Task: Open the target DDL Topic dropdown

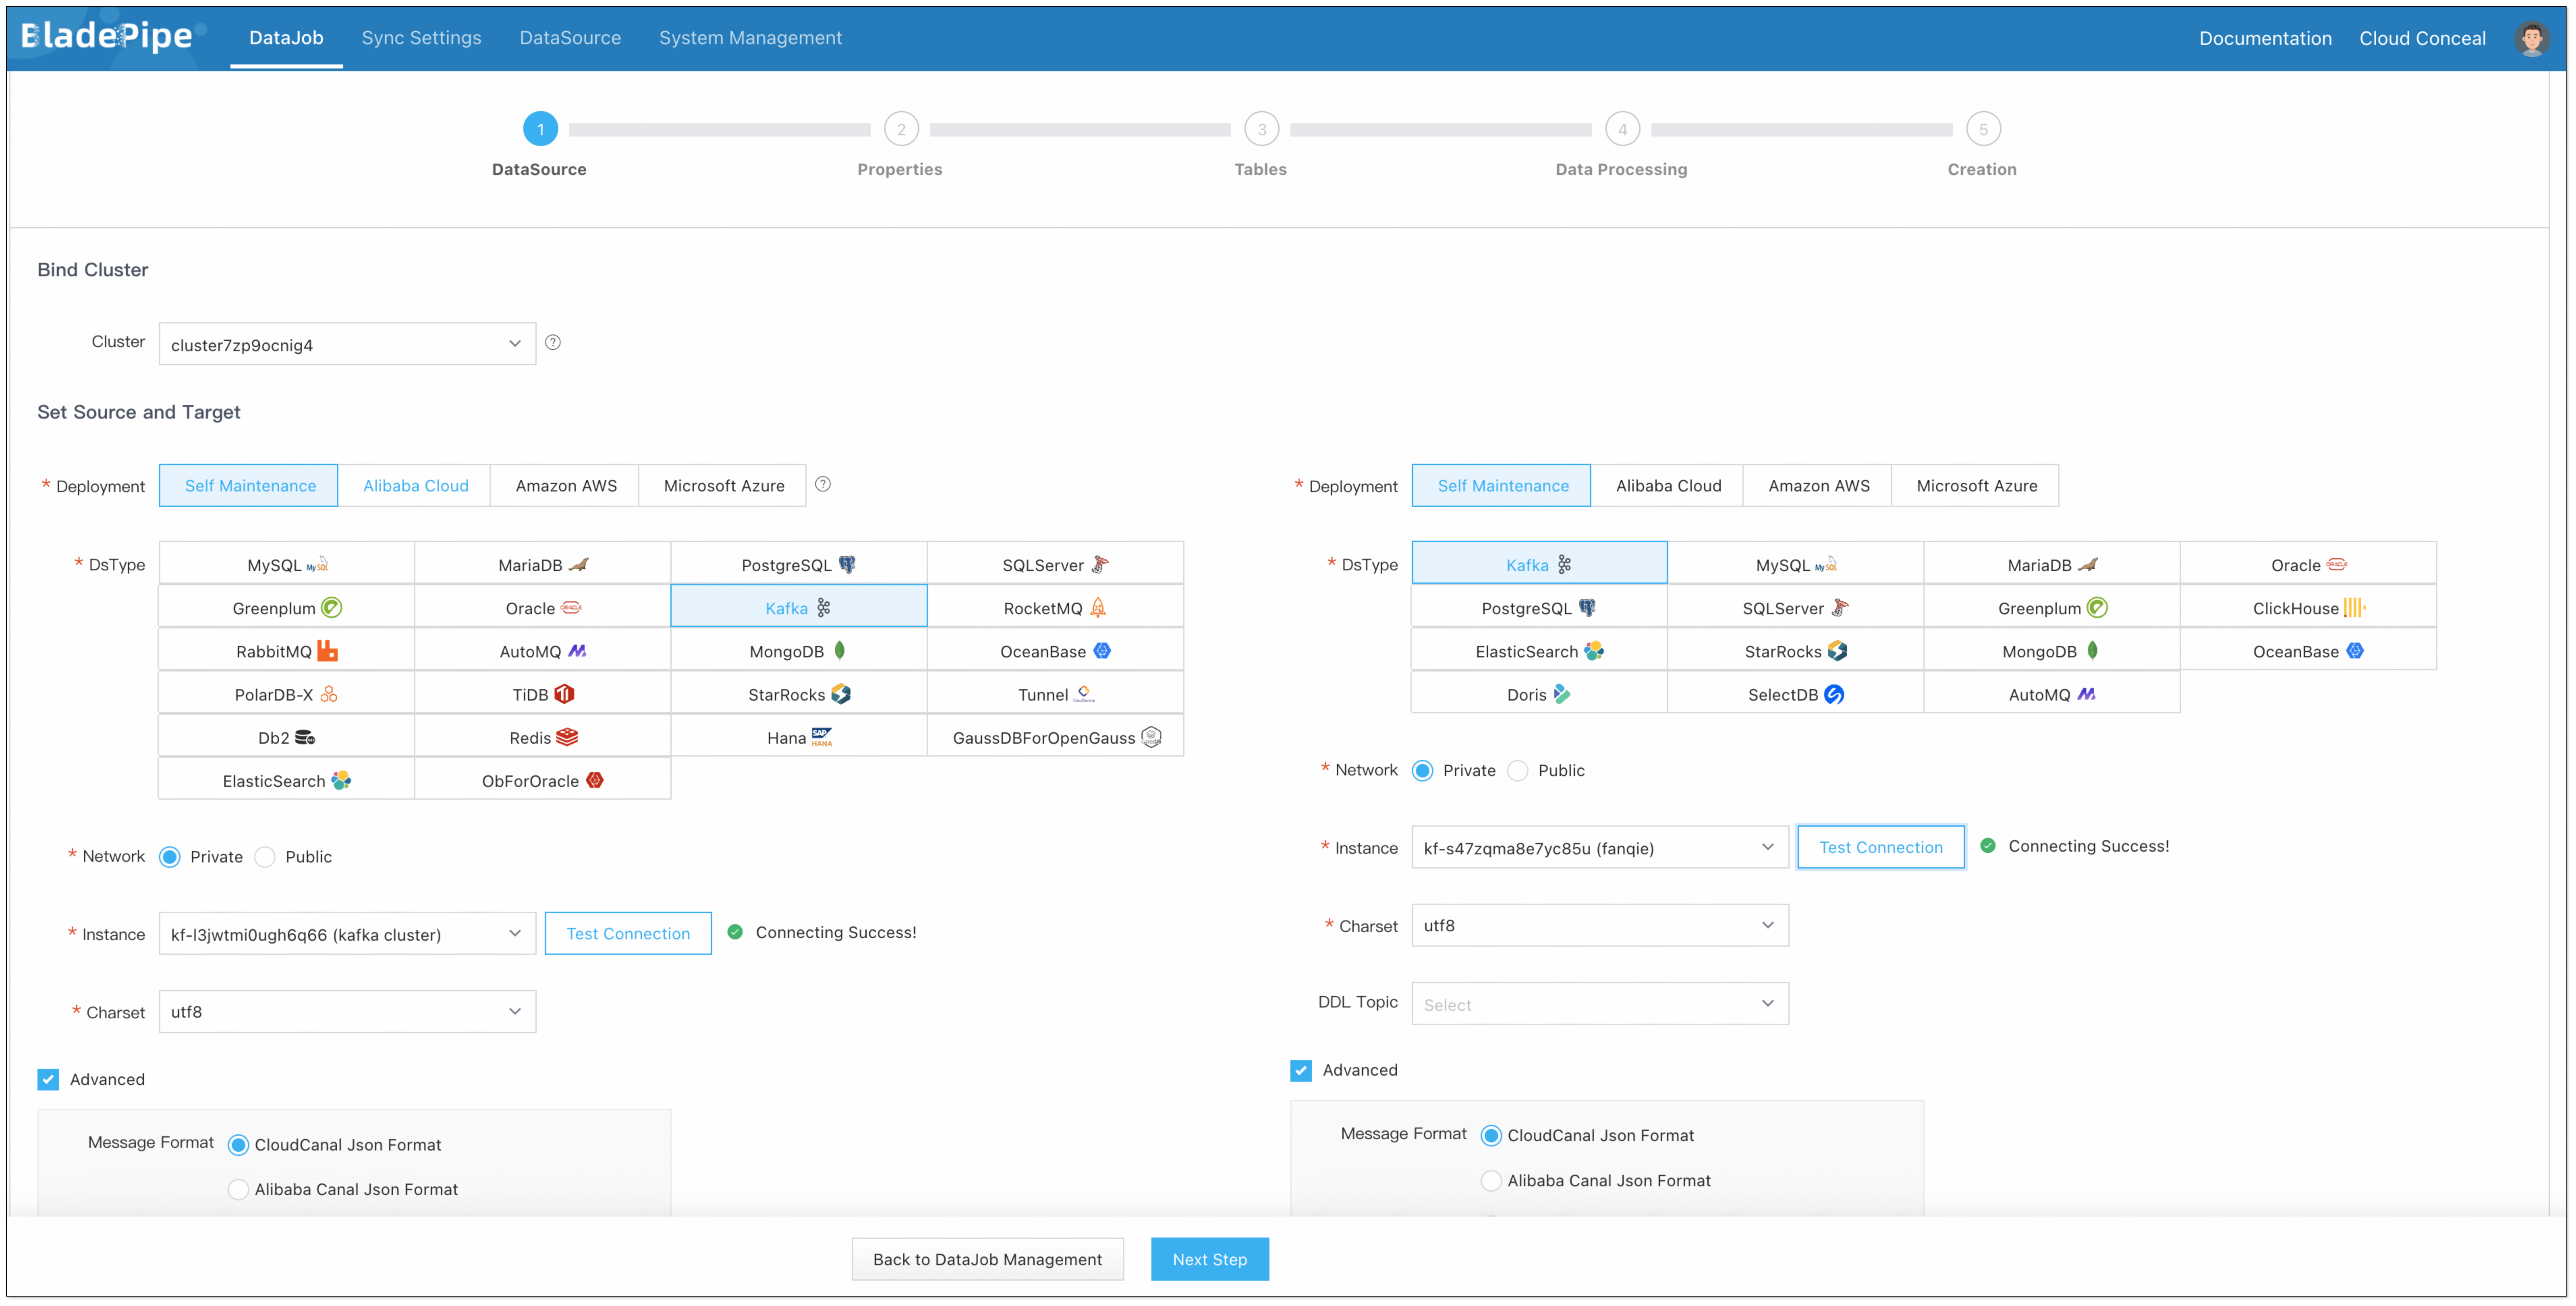Action: [x=1599, y=1004]
